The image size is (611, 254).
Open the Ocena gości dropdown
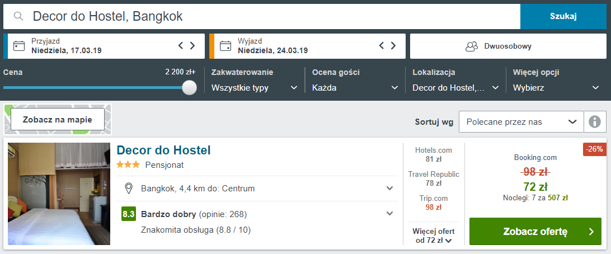(355, 88)
